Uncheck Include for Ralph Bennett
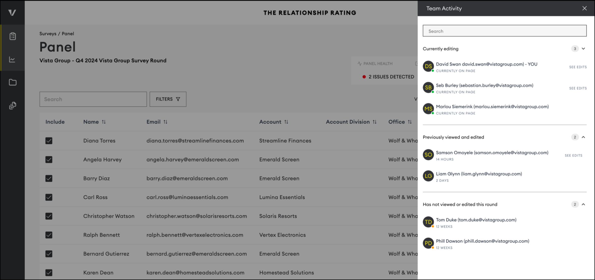The width and height of the screenshot is (595, 280). pos(49,235)
